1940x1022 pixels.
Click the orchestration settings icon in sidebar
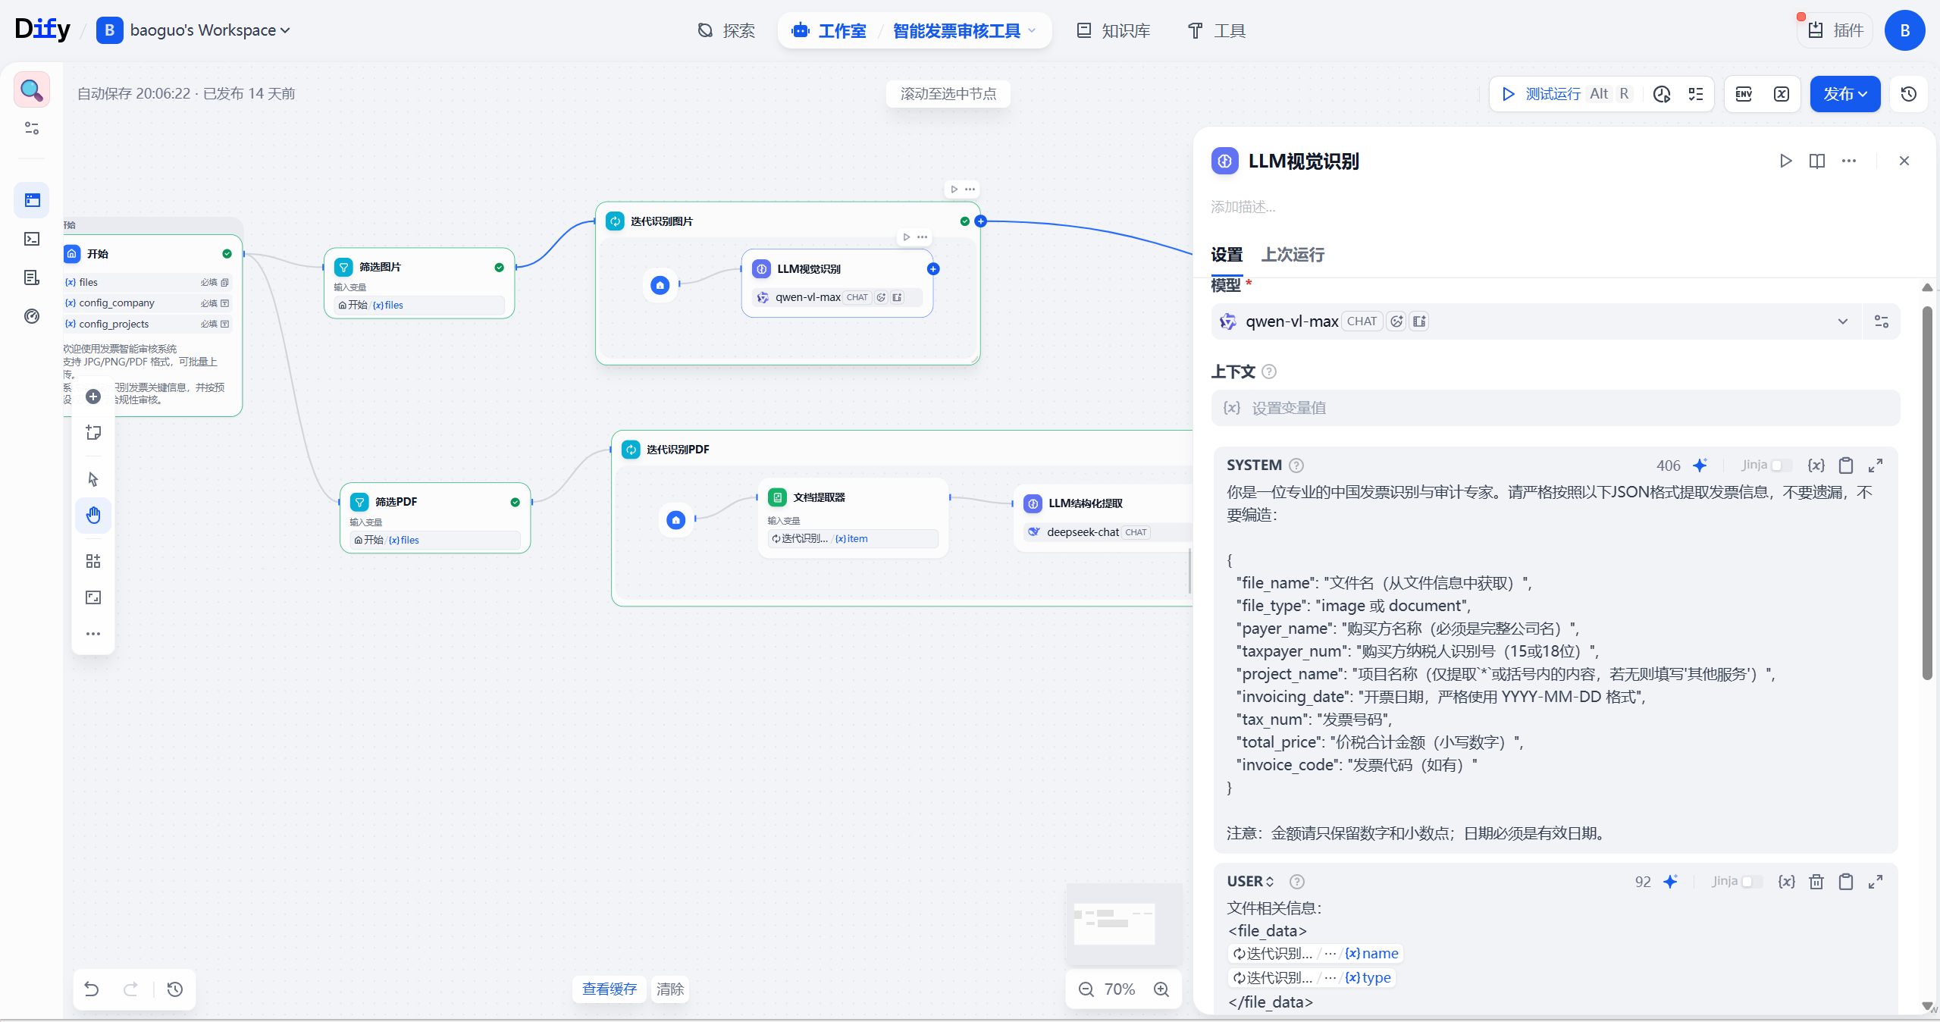click(32, 128)
